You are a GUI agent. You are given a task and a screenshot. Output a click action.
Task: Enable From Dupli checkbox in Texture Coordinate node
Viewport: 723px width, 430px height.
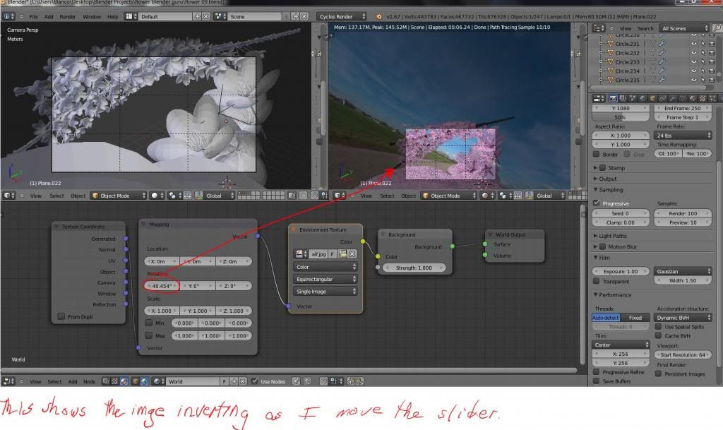(x=61, y=316)
